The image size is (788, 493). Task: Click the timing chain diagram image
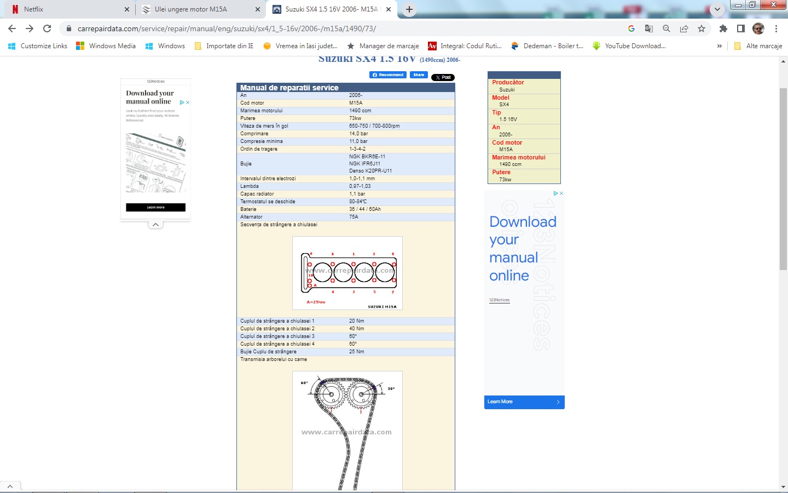[347, 431]
